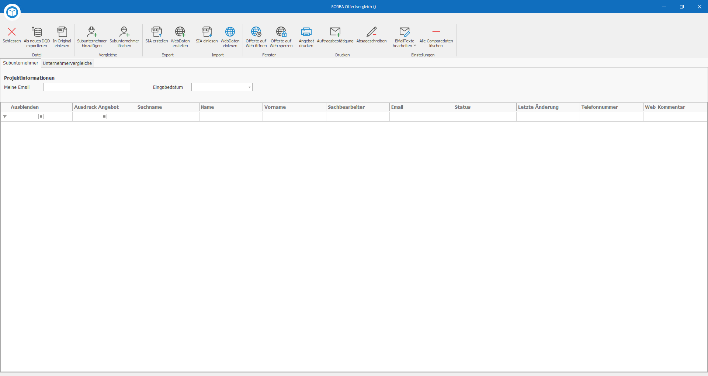This screenshot has height=376, width=708.
Task: Click WebDaten erstellen globe icon
Action: coord(180,32)
